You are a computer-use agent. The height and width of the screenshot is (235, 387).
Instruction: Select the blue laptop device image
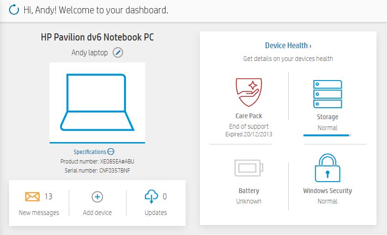(97, 102)
